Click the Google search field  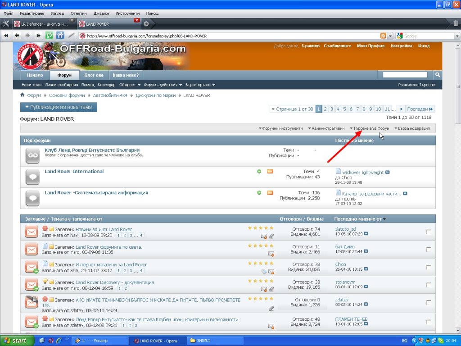point(428,36)
